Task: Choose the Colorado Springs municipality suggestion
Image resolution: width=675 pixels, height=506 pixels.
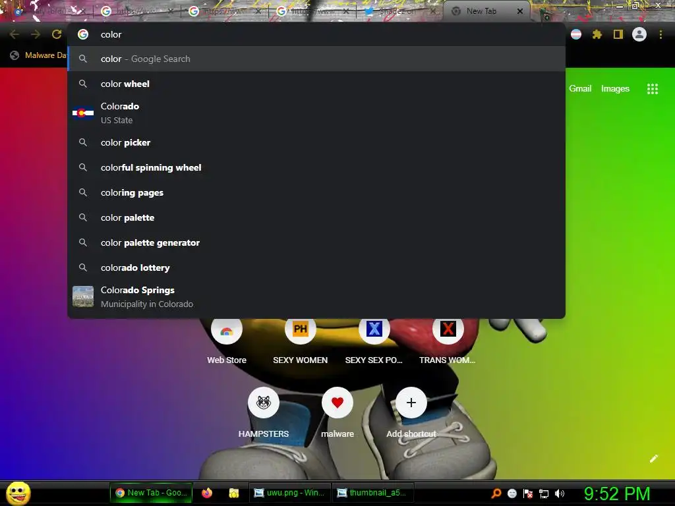Action: (x=316, y=297)
